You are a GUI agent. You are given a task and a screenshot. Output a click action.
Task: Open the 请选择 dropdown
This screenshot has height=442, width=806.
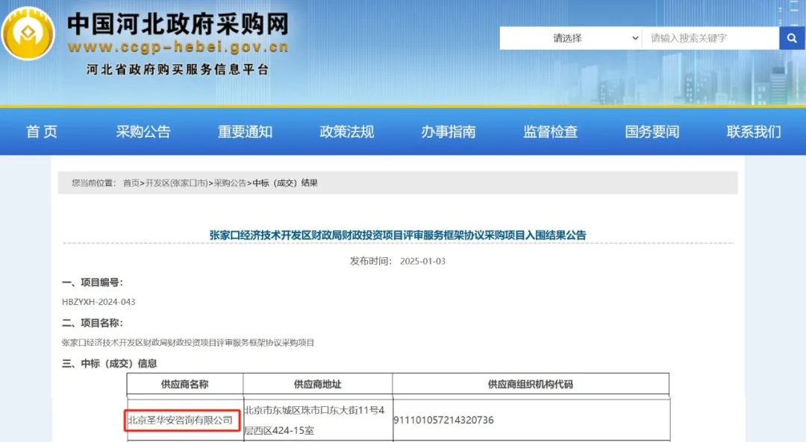click(571, 38)
